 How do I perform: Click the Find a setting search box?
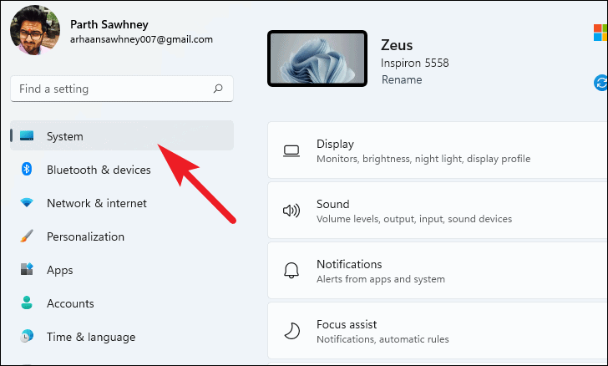coord(122,89)
